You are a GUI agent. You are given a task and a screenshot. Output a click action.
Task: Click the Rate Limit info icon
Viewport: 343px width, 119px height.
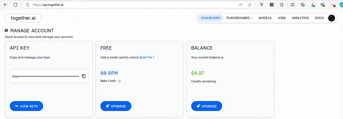(119, 81)
